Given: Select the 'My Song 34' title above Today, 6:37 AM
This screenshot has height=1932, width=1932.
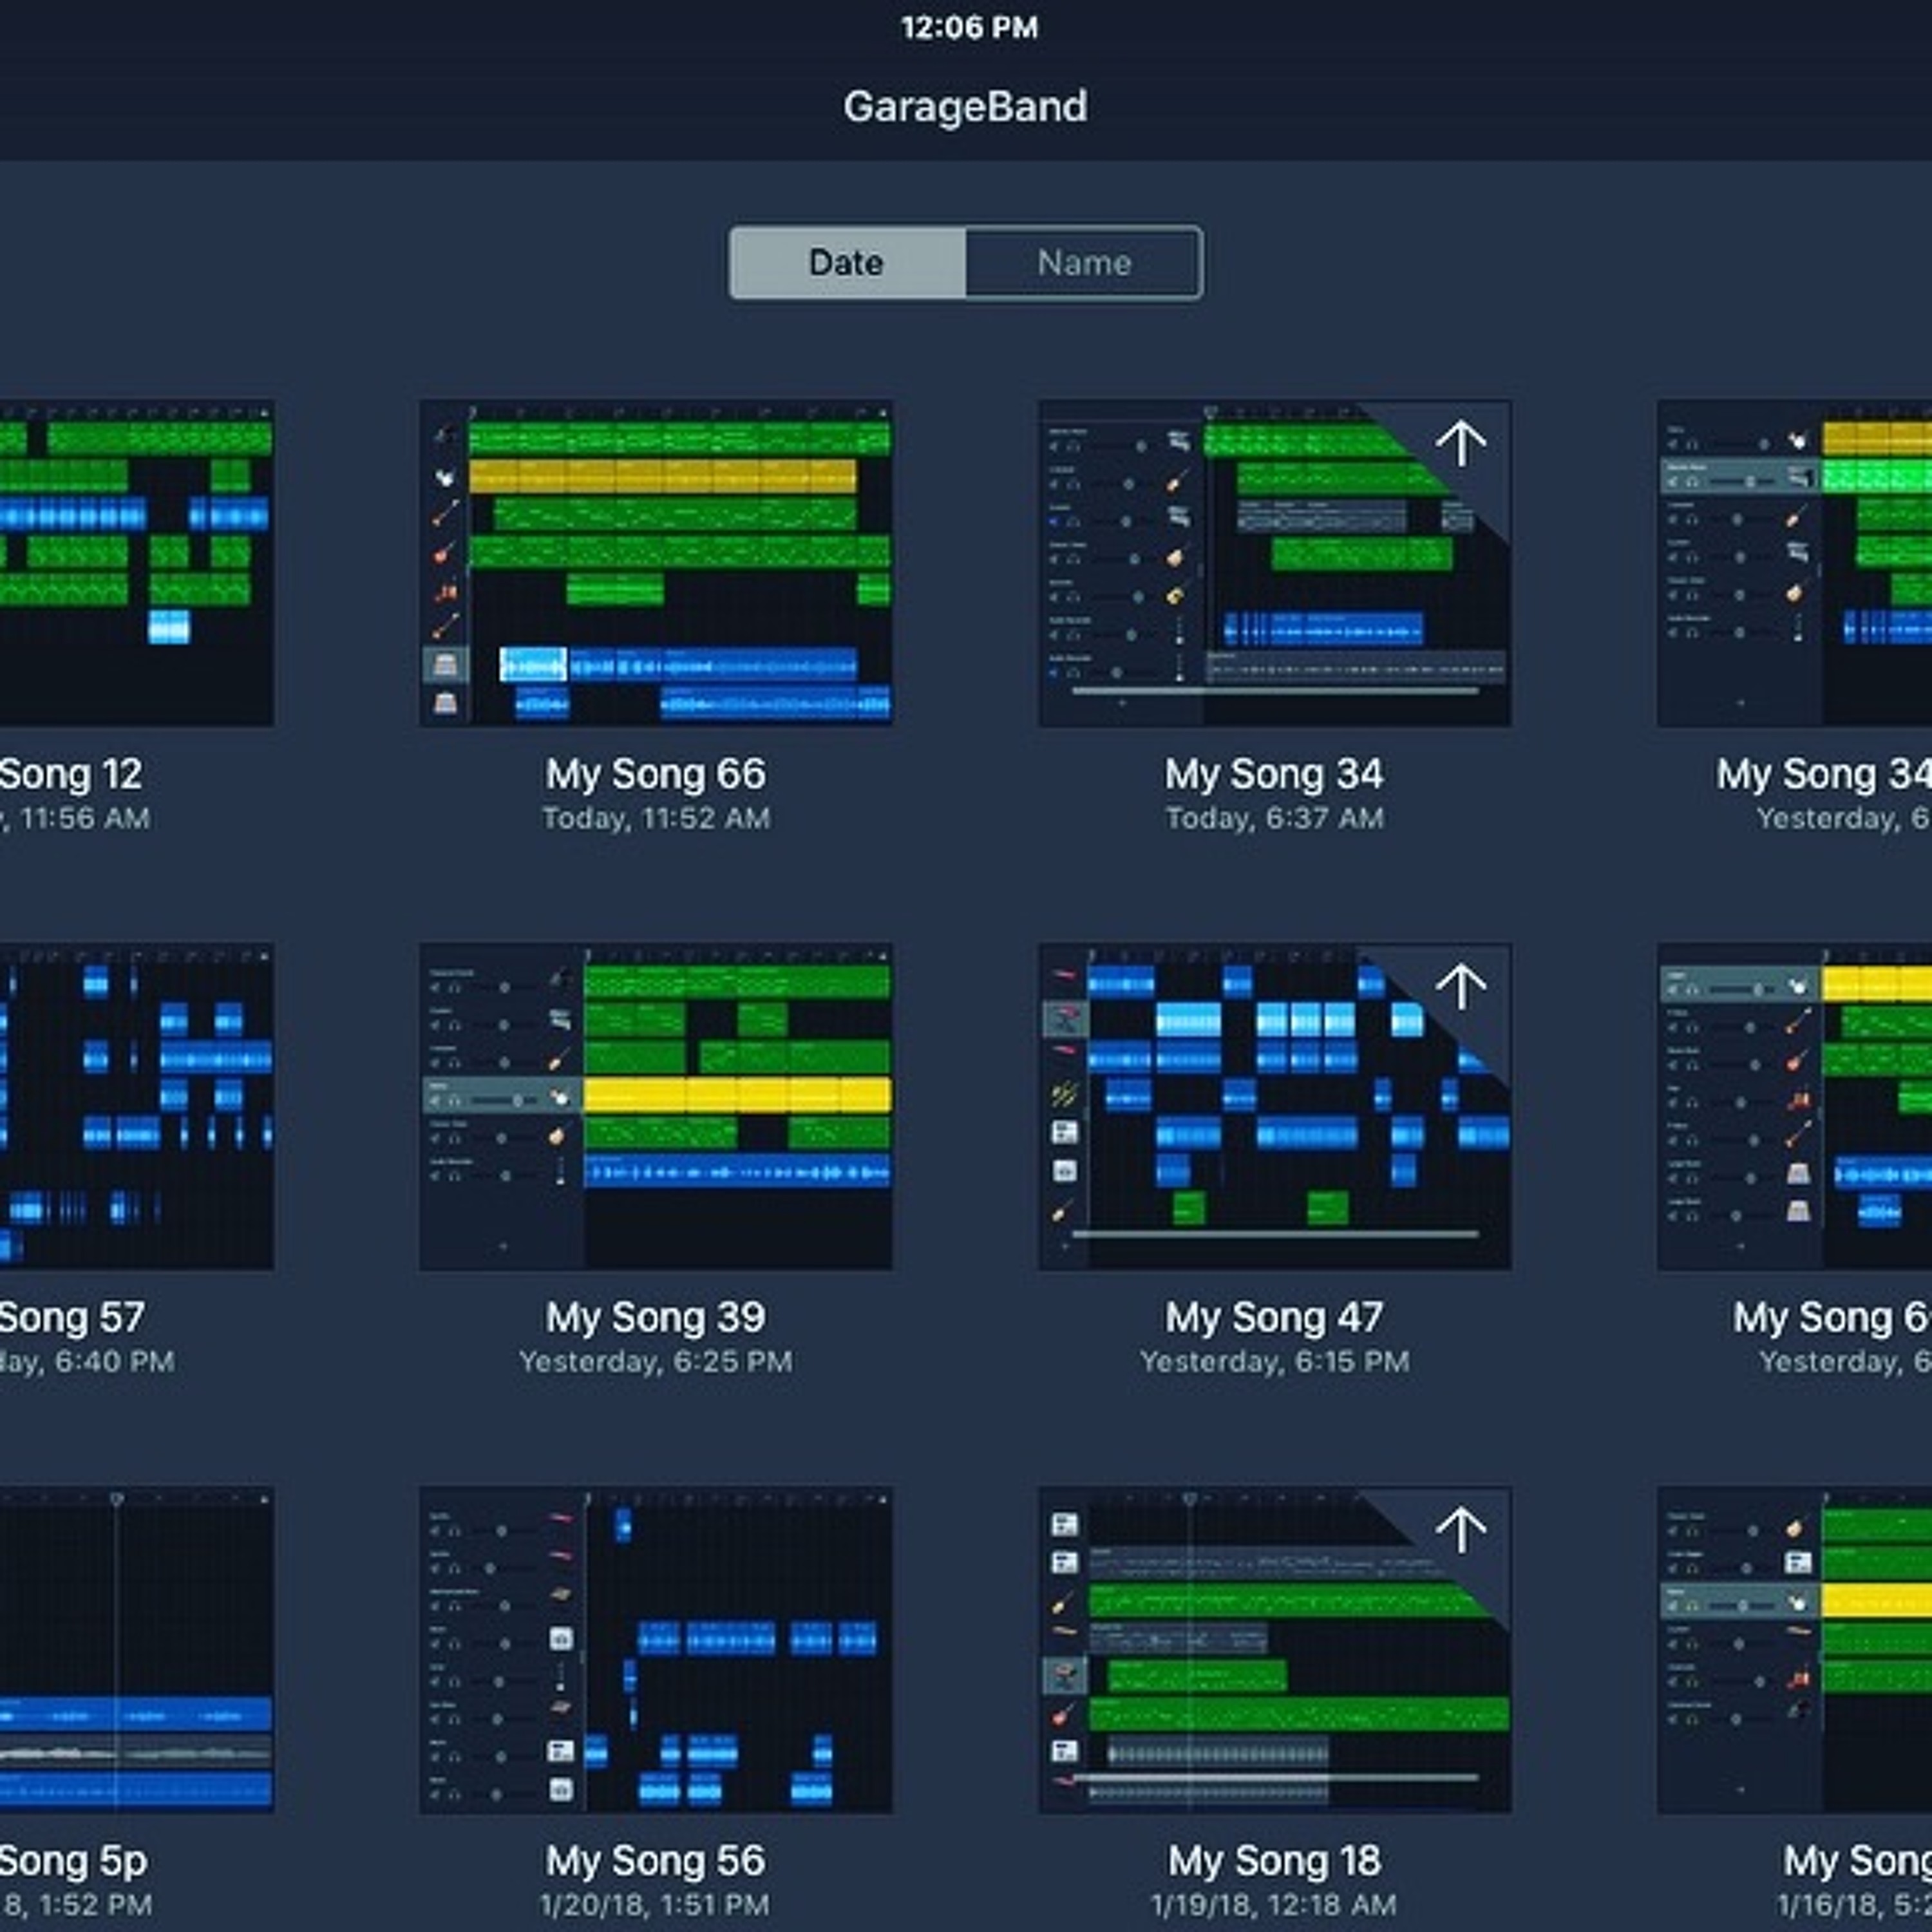Looking at the screenshot, I should 1275,774.
